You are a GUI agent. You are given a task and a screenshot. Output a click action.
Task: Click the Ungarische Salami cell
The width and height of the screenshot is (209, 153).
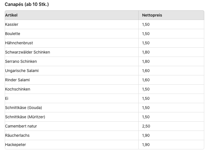22,71
